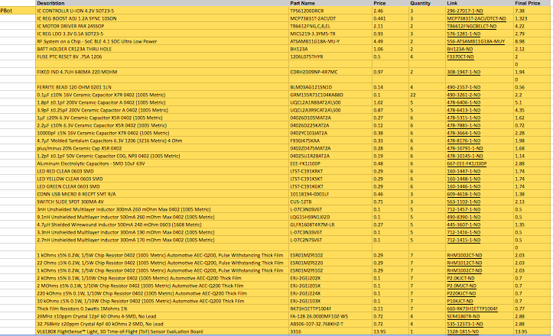This screenshot has width=553, height=336.
Task: Select the CDRH2D09NP-4R7MC part name cell
Action: coord(330,72)
